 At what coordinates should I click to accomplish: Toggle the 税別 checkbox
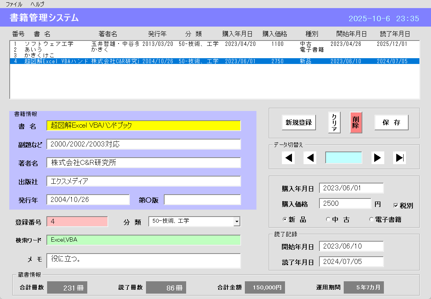coord(396,205)
